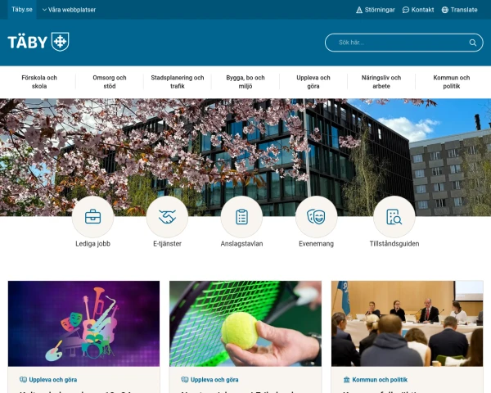Click the Translate globe icon
The height and width of the screenshot is (393, 491).
coord(444,10)
